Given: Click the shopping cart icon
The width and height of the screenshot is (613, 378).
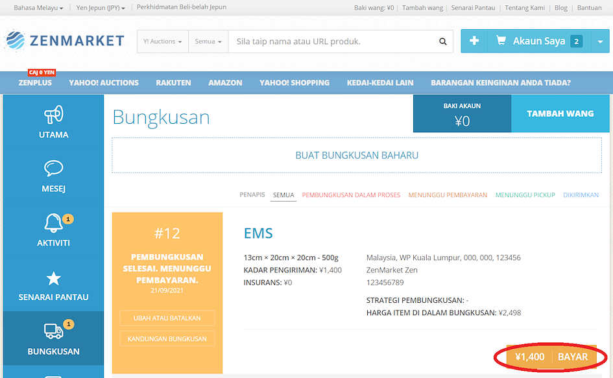Looking at the screenshot, I should click(501, 40).
